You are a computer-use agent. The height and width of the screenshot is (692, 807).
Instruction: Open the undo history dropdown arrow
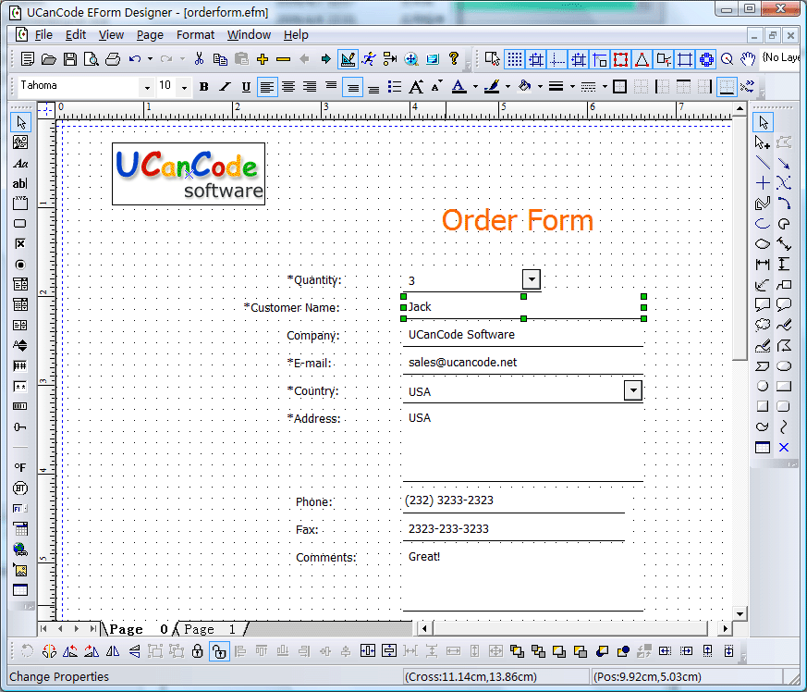coord(150,59)
